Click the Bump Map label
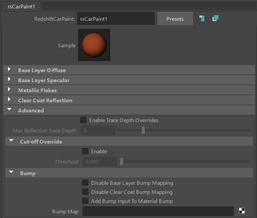 coord(65,211)
